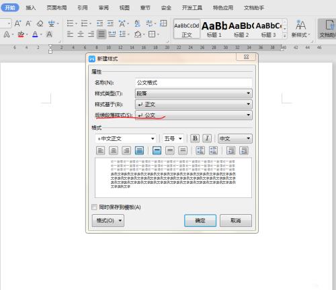Open the font color dropdown arrow

[41, 34]
